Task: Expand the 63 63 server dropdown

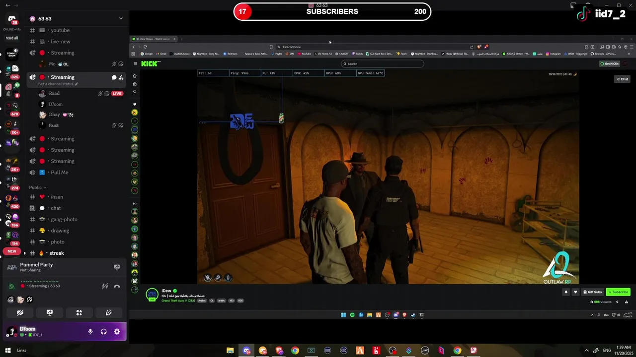Action: click(120, 19)
